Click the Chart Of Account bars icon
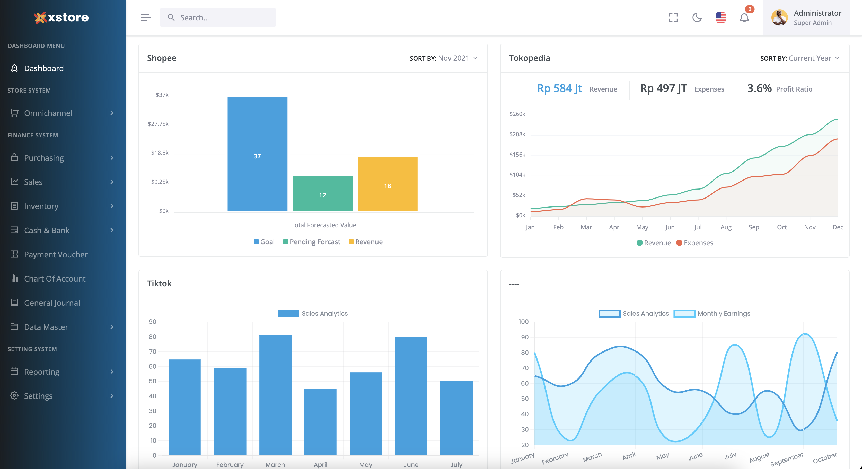 [x=14, y=278]
